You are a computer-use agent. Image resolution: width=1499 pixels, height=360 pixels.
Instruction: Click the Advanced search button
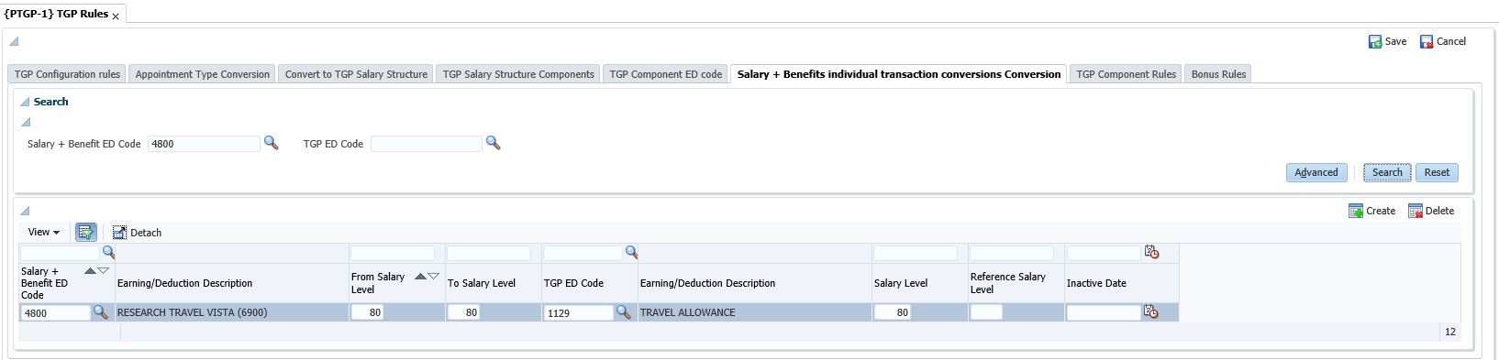point(1316,172)
